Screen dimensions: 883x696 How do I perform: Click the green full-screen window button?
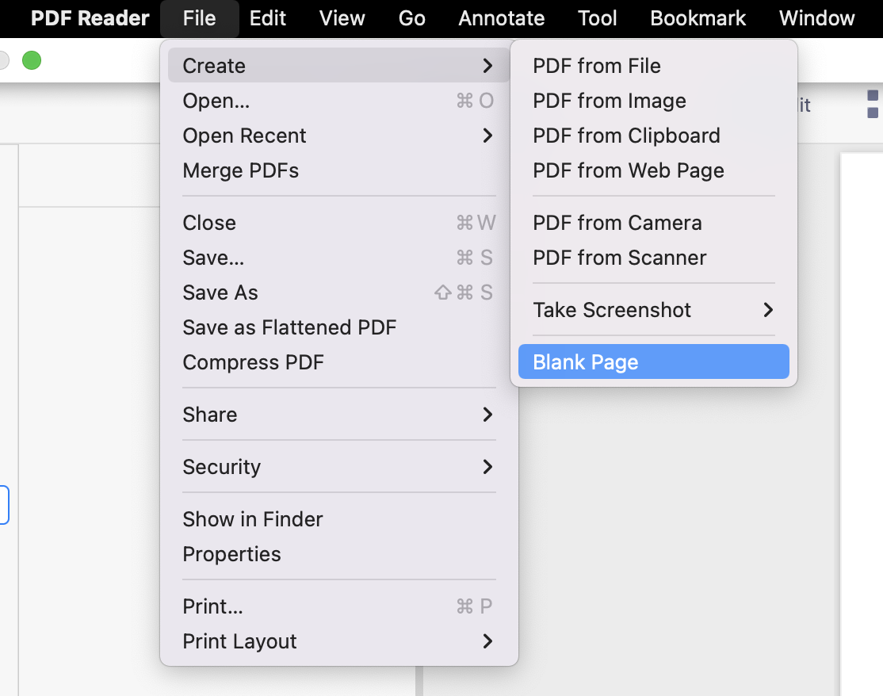click(x=32, y=60)
